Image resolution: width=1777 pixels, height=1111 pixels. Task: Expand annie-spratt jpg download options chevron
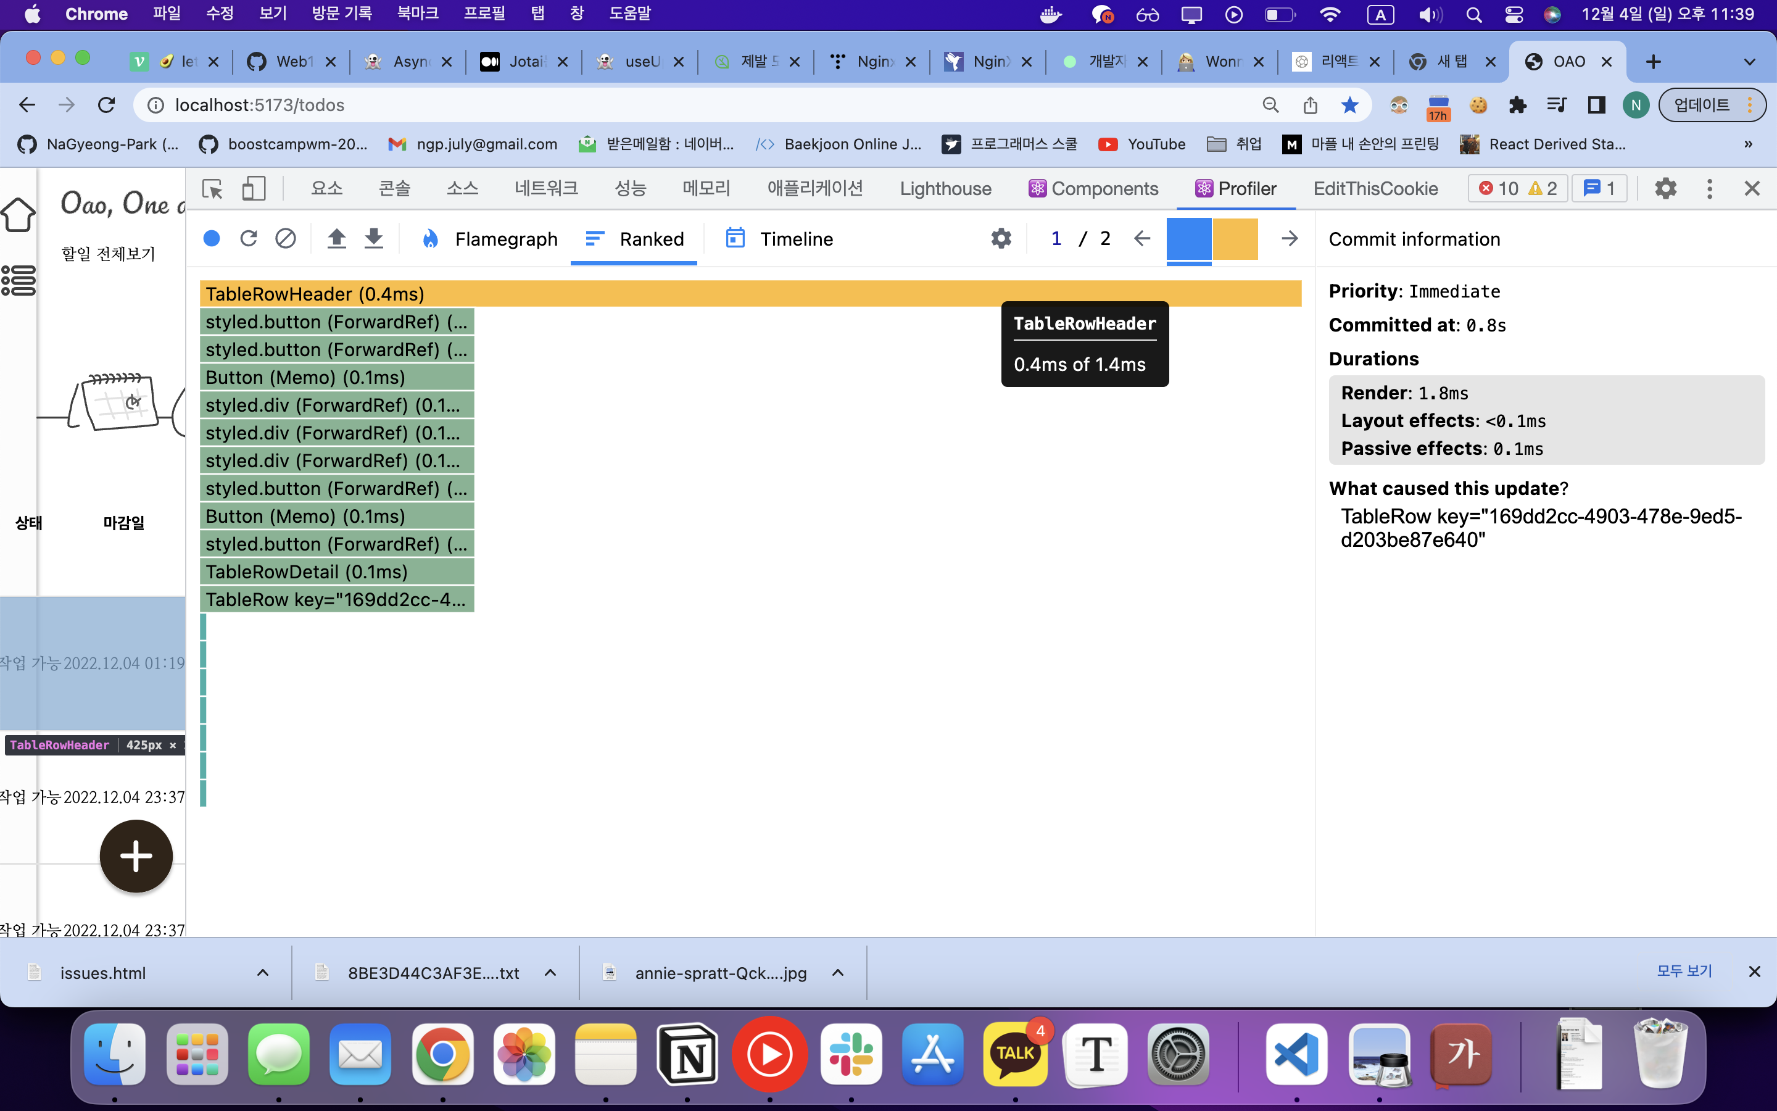click(838, 973)
